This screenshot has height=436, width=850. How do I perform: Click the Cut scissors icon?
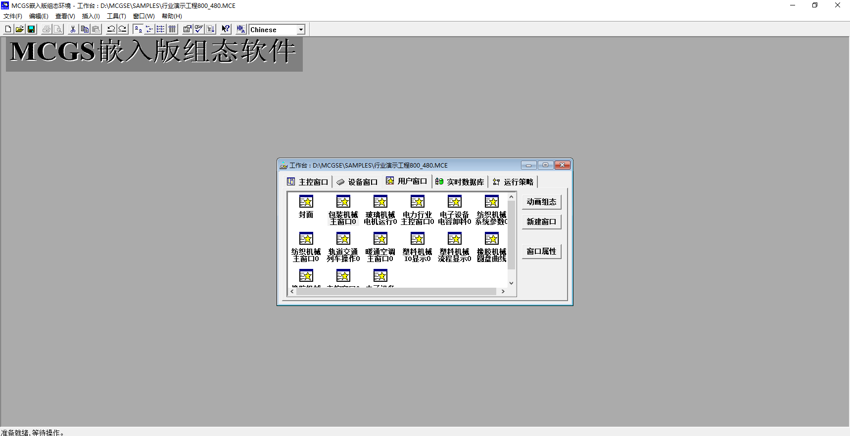tap(73, 29)
